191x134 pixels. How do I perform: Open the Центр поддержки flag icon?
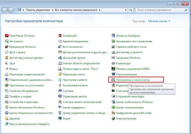click(60, 107)
